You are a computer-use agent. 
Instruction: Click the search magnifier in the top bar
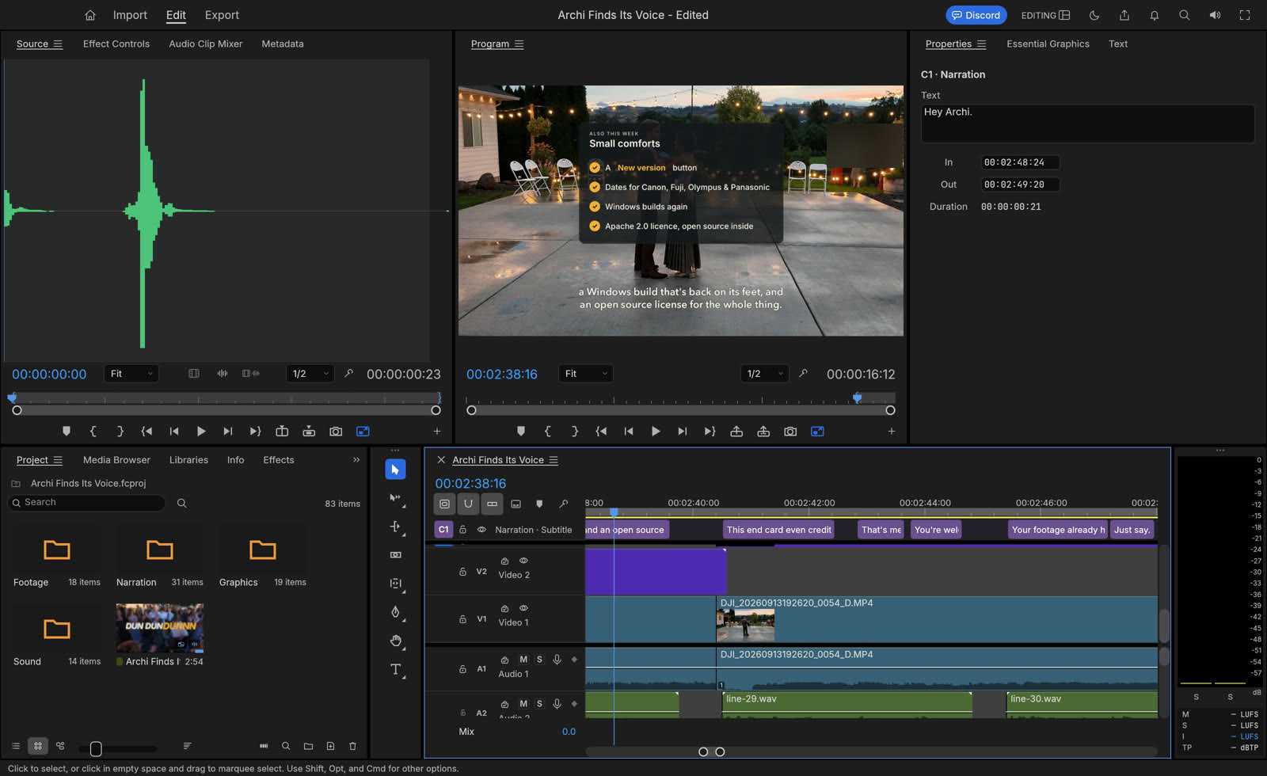coord(1185,15)
